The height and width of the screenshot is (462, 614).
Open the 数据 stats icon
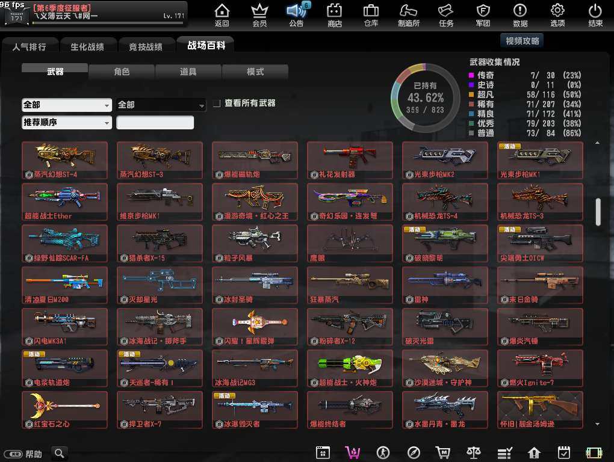(x=520, y=15)
